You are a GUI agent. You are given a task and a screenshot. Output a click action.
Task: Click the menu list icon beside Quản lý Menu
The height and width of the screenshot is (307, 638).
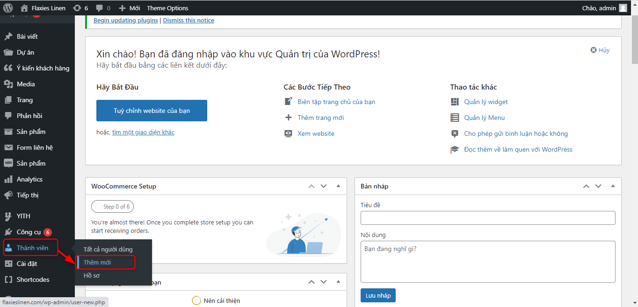tap(455, 118)
